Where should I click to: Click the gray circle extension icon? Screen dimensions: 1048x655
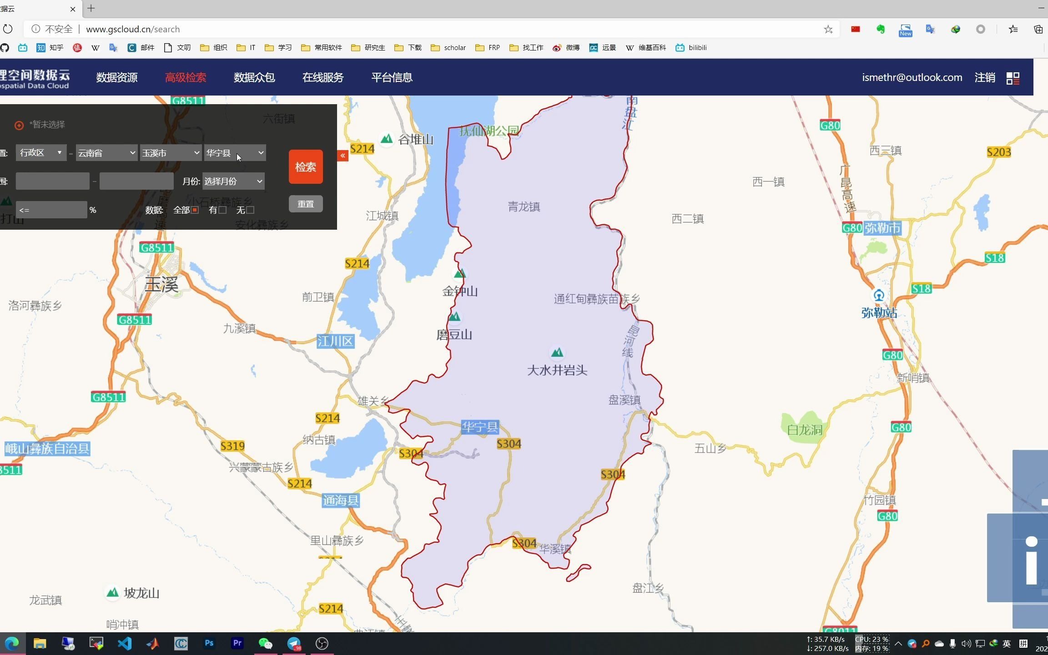pyautogui.click(x=980, y=30)
